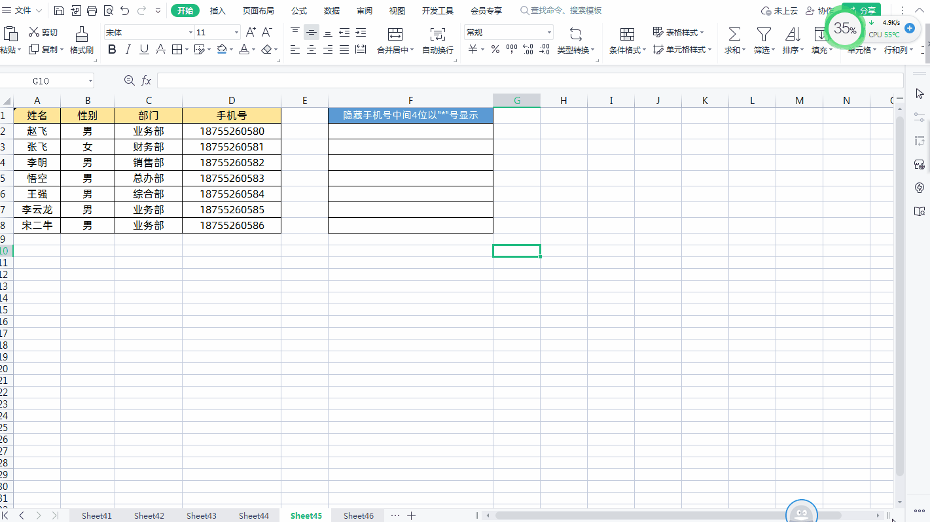The height and width of the screenshot is (522, 930).
Task: Open Print Preview from quick access toolbar
Action: click(108, 10)
